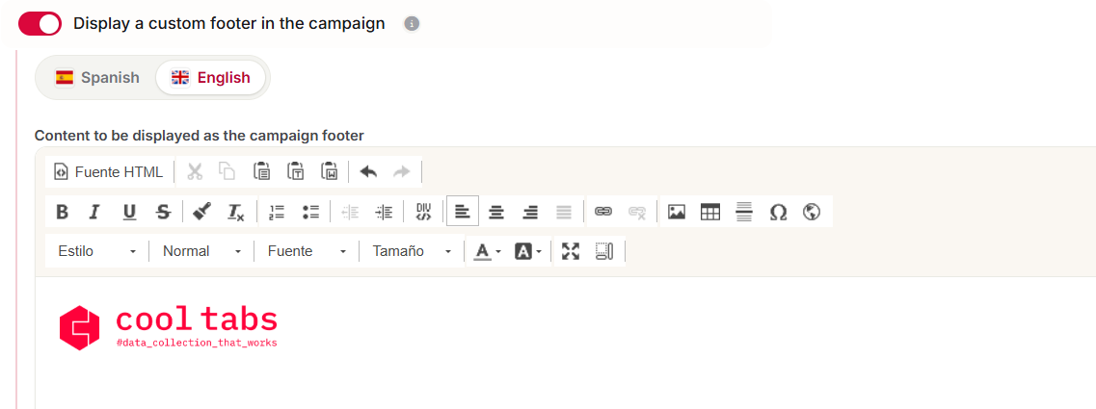This screenshot has width=1096, height=409.
Task: Open the text color picker
Action: [487, 251]
